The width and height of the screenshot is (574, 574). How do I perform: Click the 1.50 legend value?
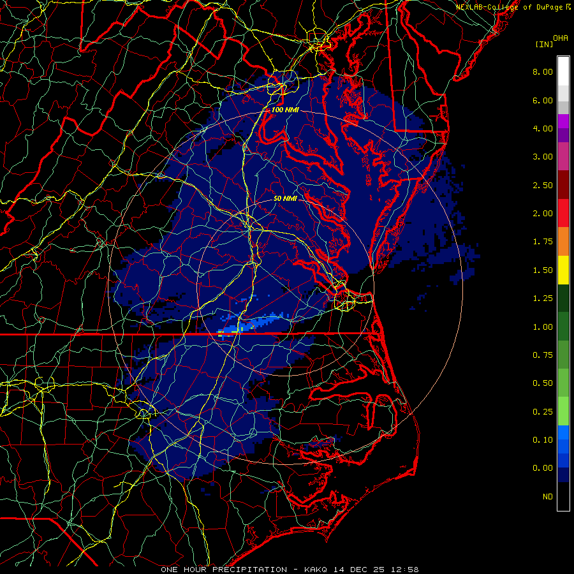(x=543, y=270)
